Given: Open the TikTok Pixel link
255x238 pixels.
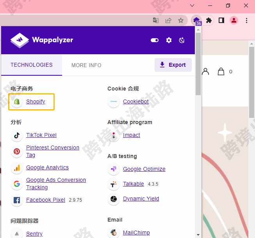Looking at the screenshot, I should [x=41, y=135].
